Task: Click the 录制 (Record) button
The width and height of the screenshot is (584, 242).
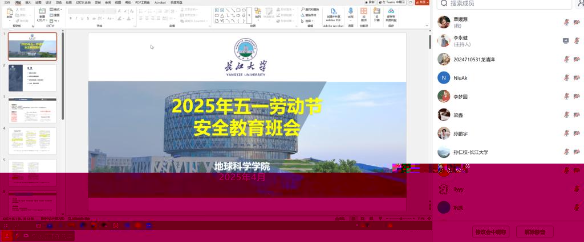Action: pos(372,3)
